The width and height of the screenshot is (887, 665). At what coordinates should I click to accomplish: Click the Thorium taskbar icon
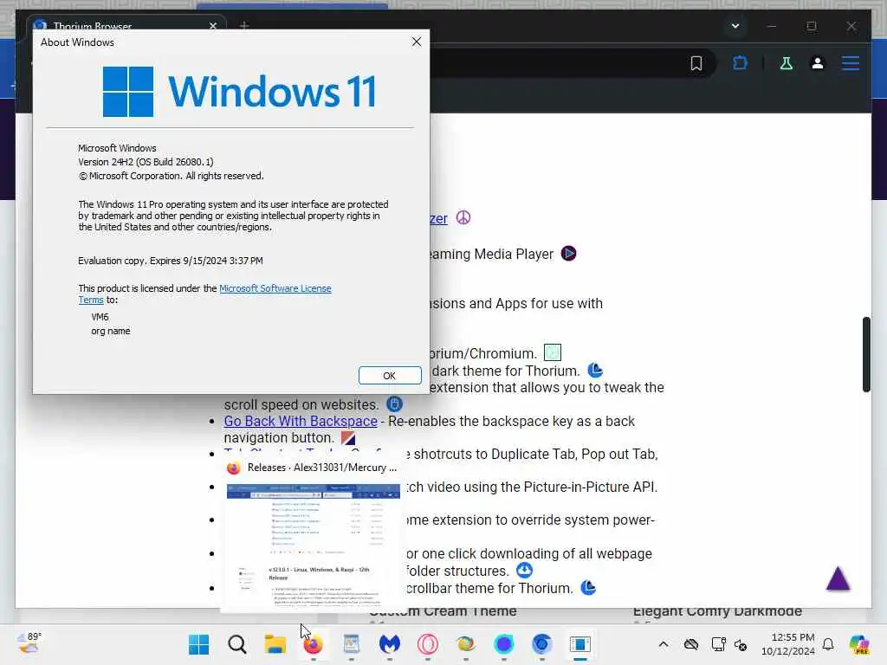pos(541,644)
